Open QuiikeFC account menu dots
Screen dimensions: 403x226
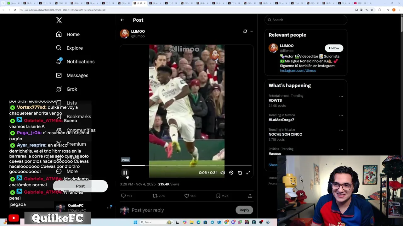click(x=109, y=208)
